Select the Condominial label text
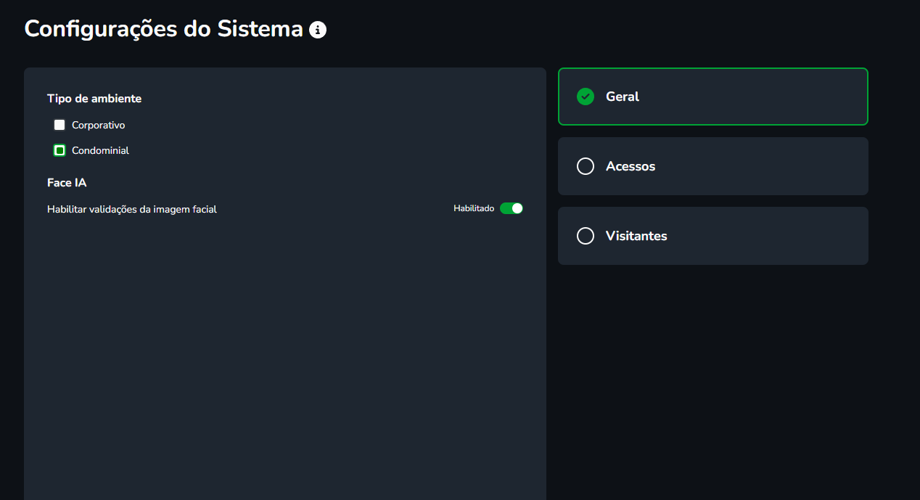The width and height of the screenshot is (920, 500). coord(100,150)
